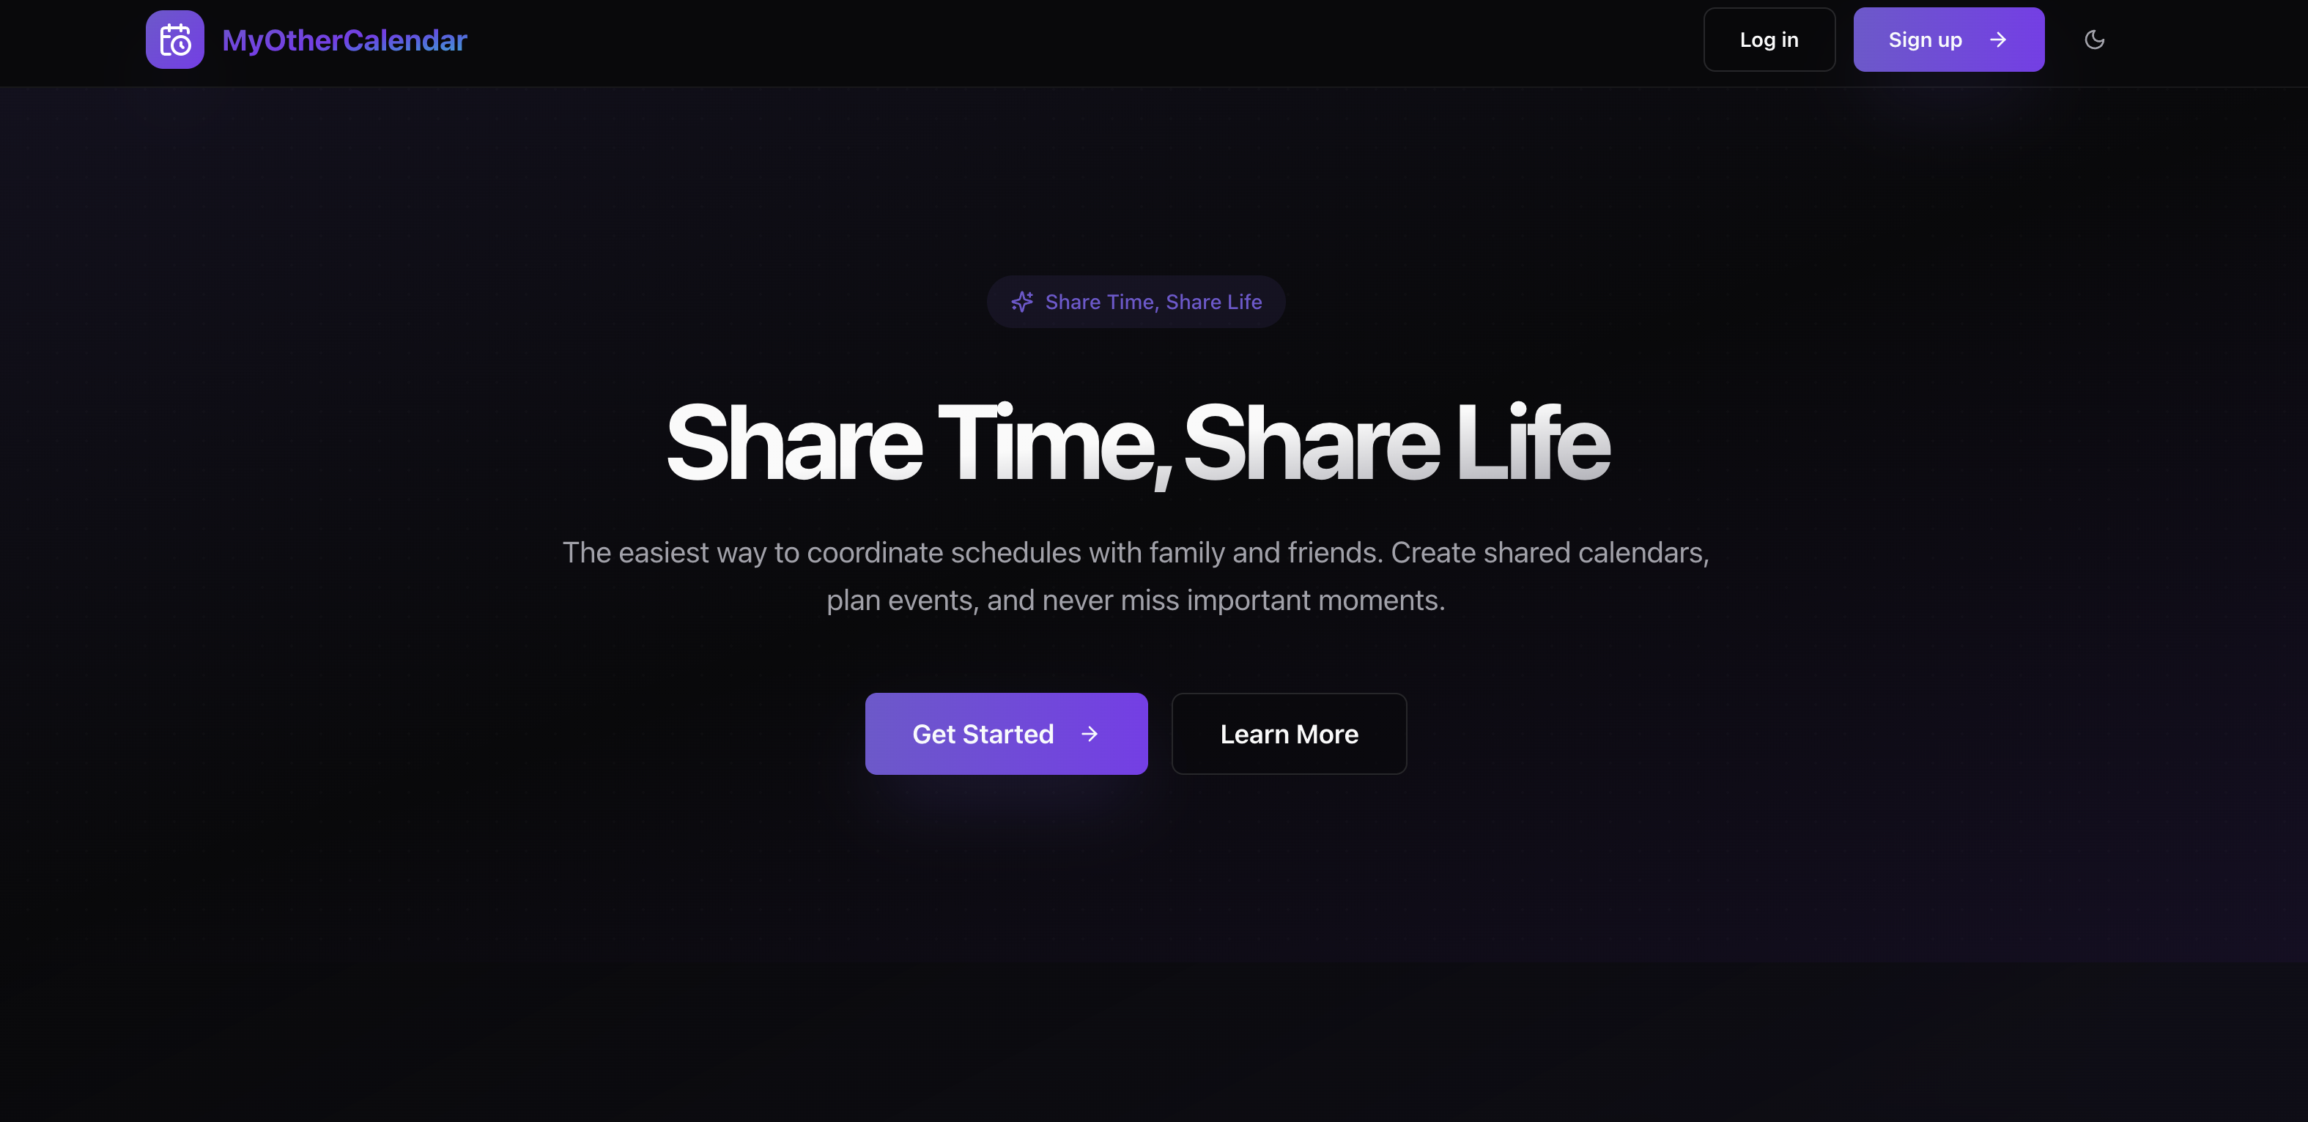
Task: Click the Get Started button
Action: pyautogui.click(x=1006, y=733)
